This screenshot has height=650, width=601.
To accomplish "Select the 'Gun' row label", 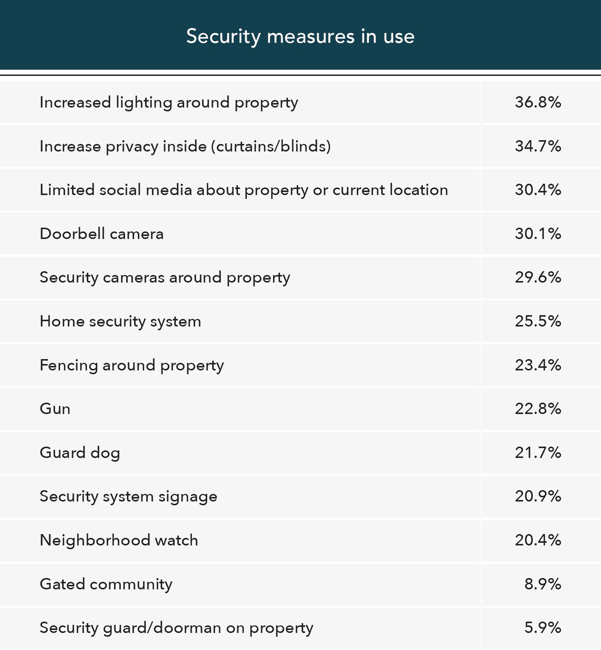I will tap(55, 409).
